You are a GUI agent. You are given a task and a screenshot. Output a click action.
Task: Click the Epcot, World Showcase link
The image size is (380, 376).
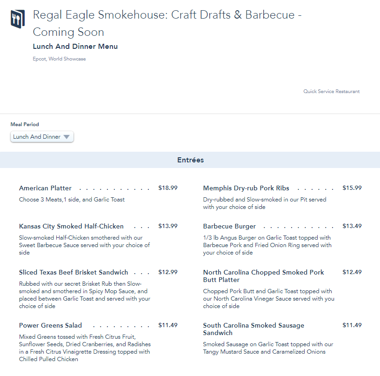click(59, 59)
